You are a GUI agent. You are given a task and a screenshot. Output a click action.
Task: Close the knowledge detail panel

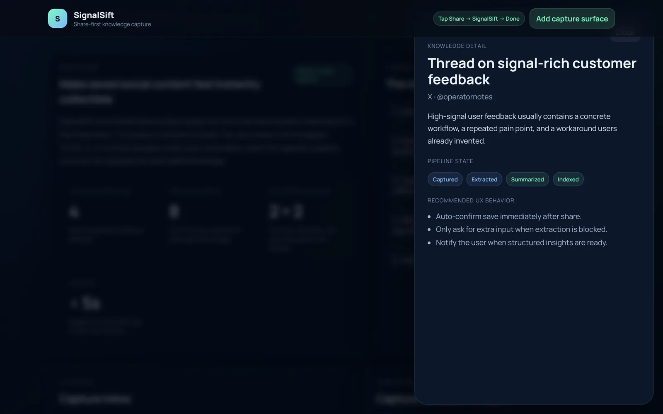625,33
